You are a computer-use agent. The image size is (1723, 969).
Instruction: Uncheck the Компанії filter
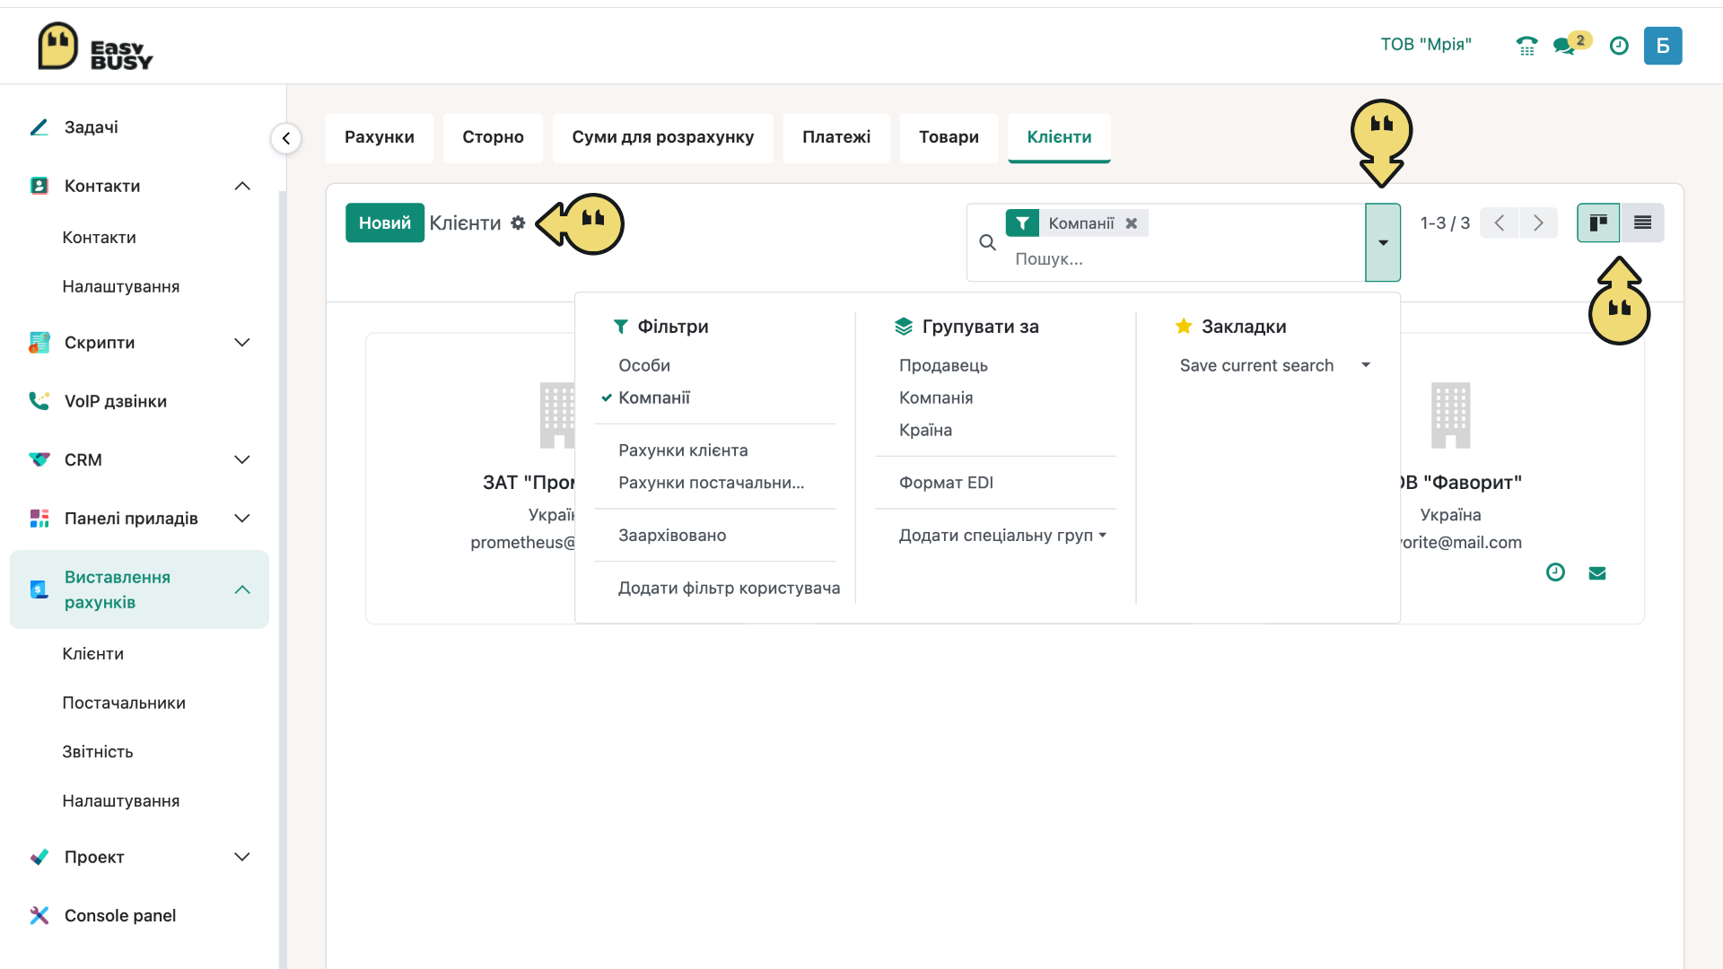(654, 397)
